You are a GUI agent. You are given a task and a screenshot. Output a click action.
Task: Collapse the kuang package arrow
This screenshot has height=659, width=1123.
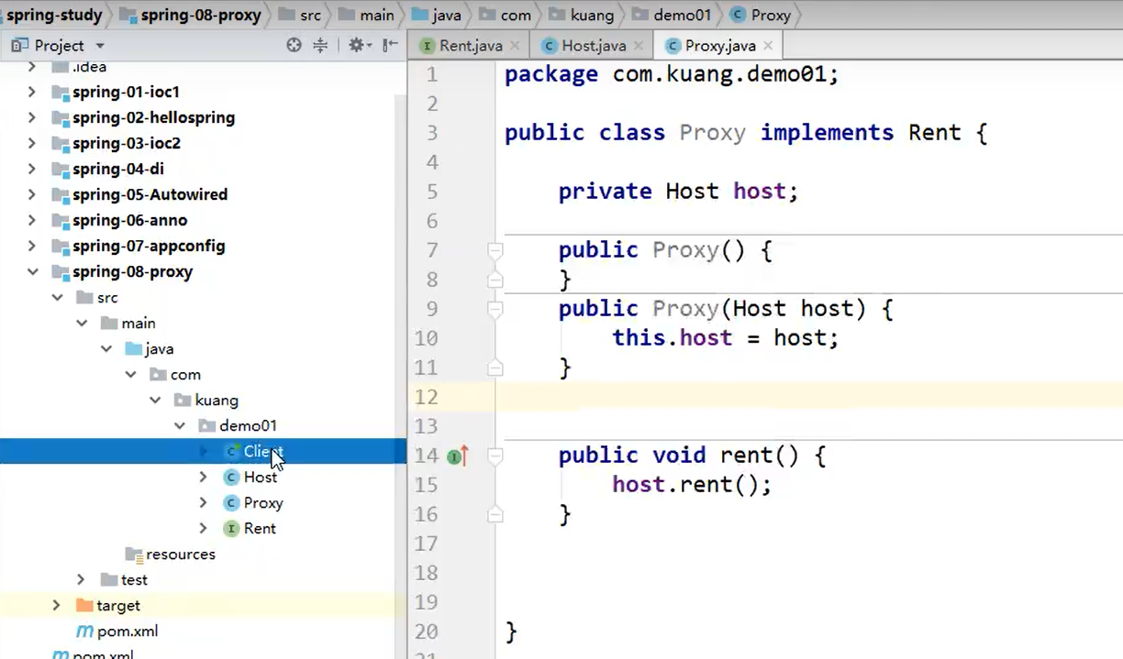155,400
